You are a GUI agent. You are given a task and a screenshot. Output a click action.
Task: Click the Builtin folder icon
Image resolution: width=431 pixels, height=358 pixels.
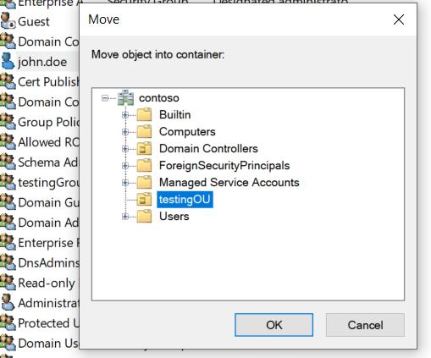tap(144, 114)
